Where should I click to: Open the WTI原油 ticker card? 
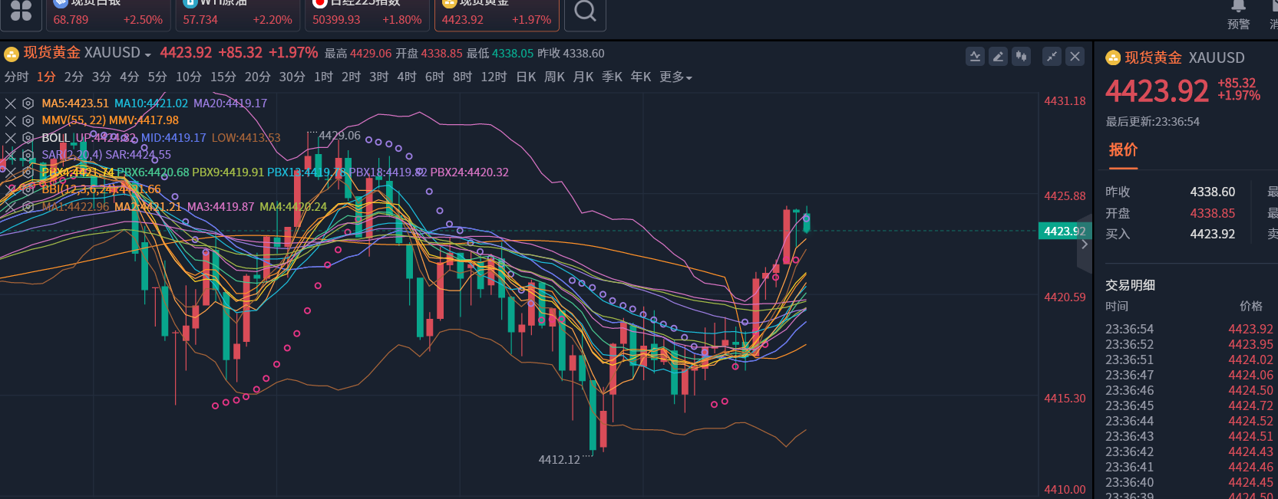point(237,13)
